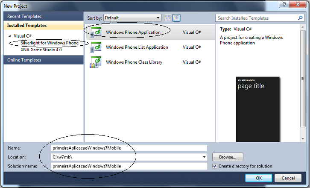Click the OK button
Screen dimensions: 310x188
[x=259, y=178]
